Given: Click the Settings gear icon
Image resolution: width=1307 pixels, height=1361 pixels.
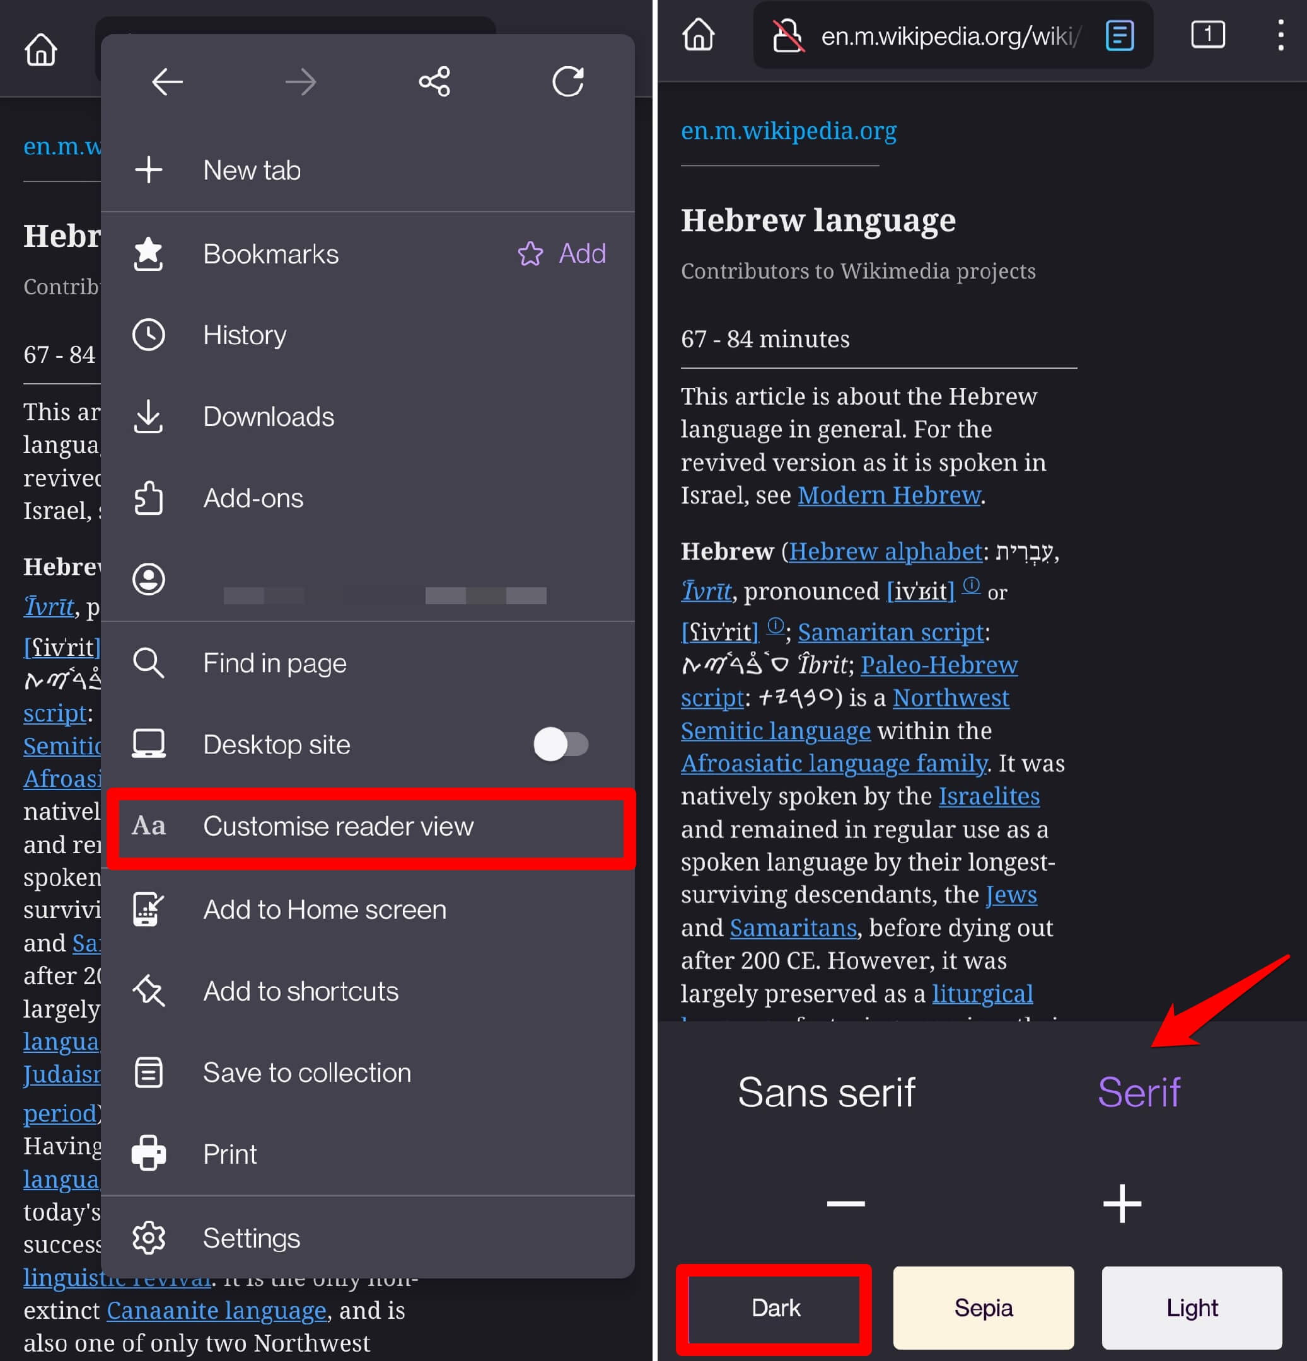Looking at the screenshot, I should click(149, 1238).
